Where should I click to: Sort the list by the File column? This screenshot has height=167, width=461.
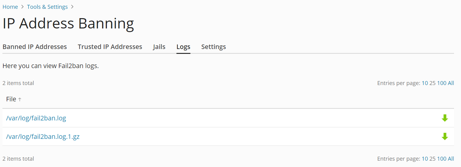point(11,99)
